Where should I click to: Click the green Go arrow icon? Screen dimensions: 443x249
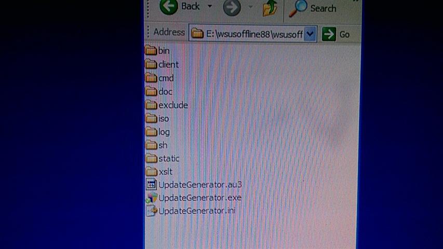point(329,34)
